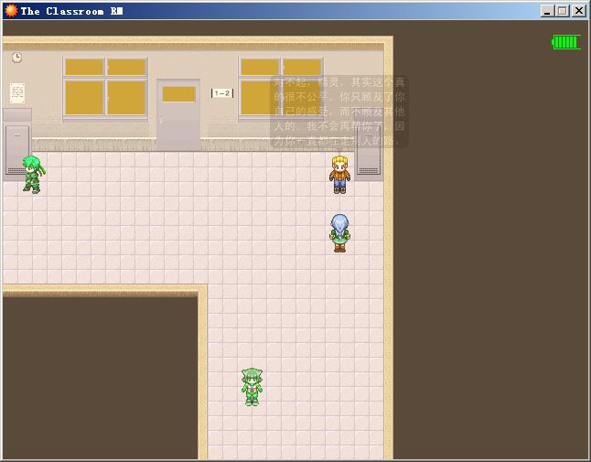Open the classroom 1-2 door

178,114
